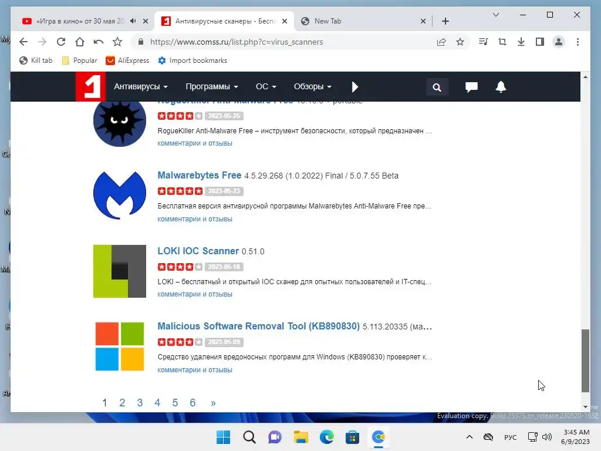
Task: Go back to the previous page
Action: [23, 42]
